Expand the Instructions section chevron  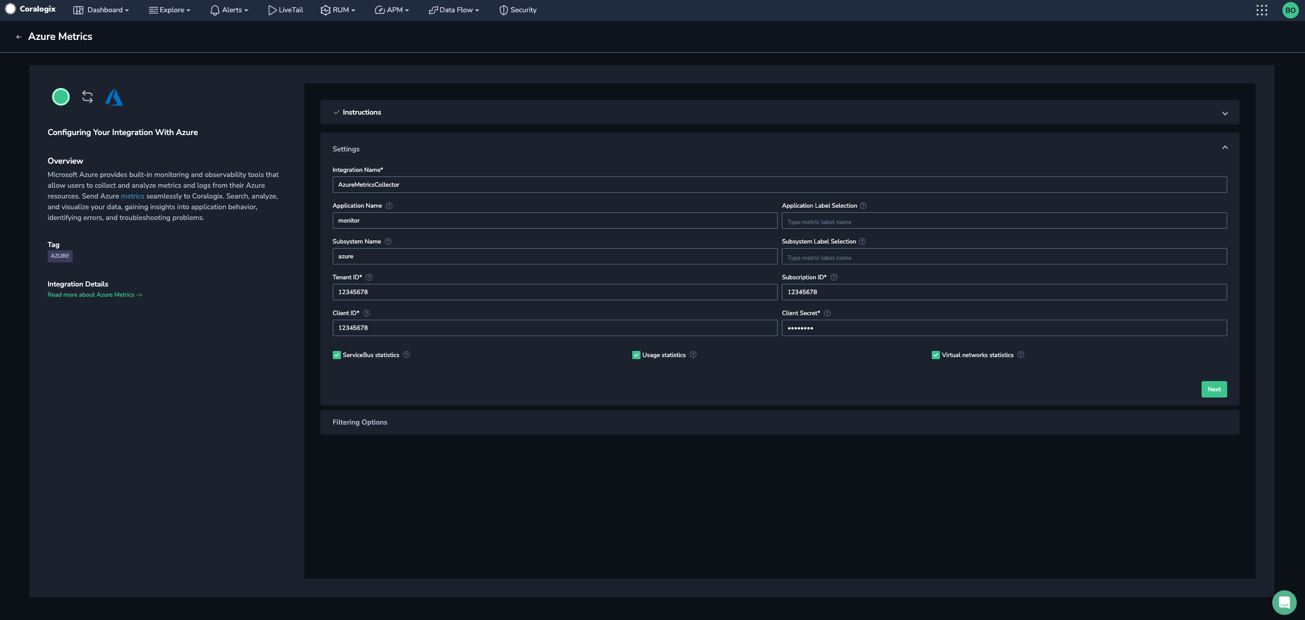[x=1225, y=114]
